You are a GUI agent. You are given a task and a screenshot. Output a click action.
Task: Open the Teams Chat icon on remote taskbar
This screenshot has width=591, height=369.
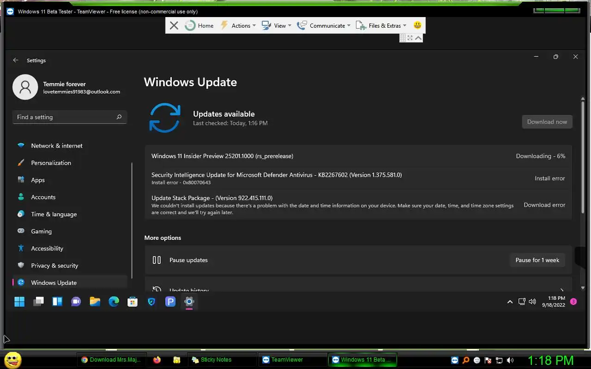[76, 302]
